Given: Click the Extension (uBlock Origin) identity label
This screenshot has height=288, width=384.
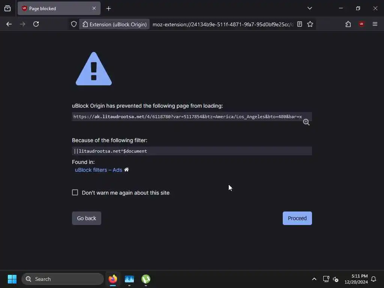Looking at the screenshot, I should pos(114,24).
